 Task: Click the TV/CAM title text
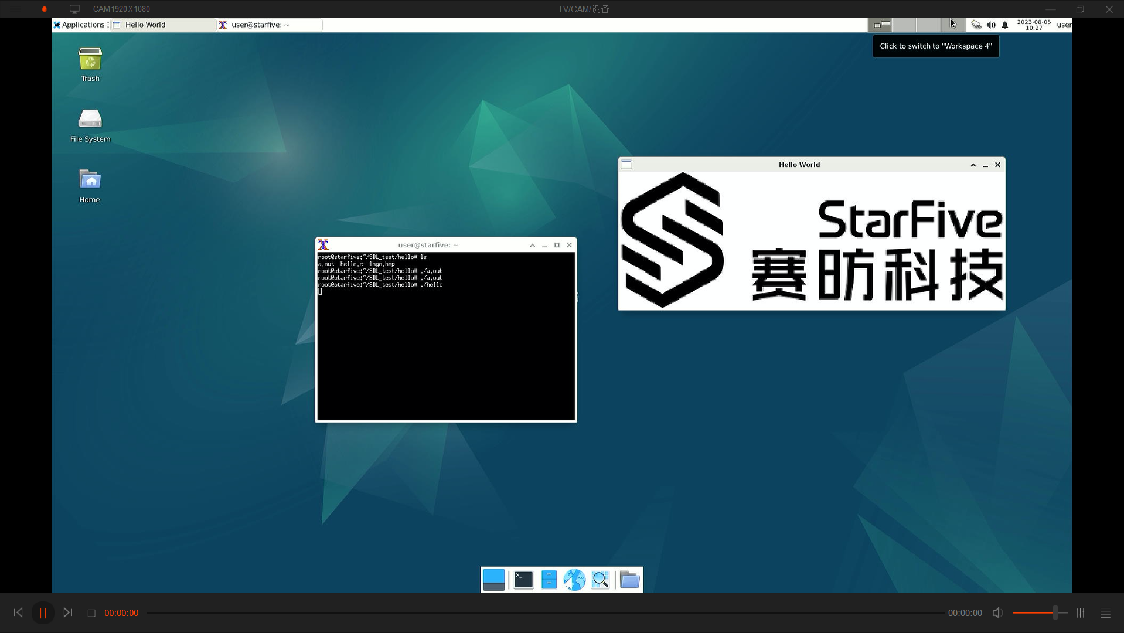[584, 9]
